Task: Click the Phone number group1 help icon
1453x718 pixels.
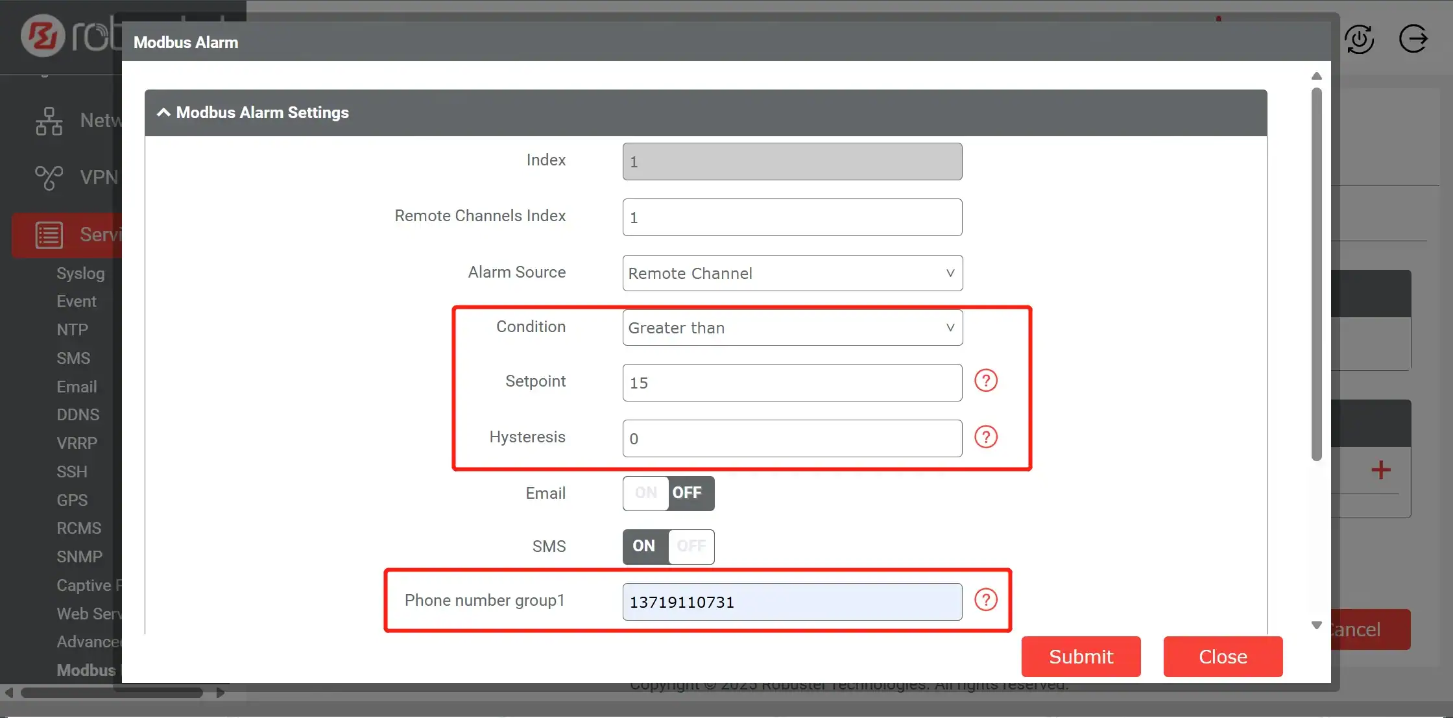Action: tap(986, 600)
